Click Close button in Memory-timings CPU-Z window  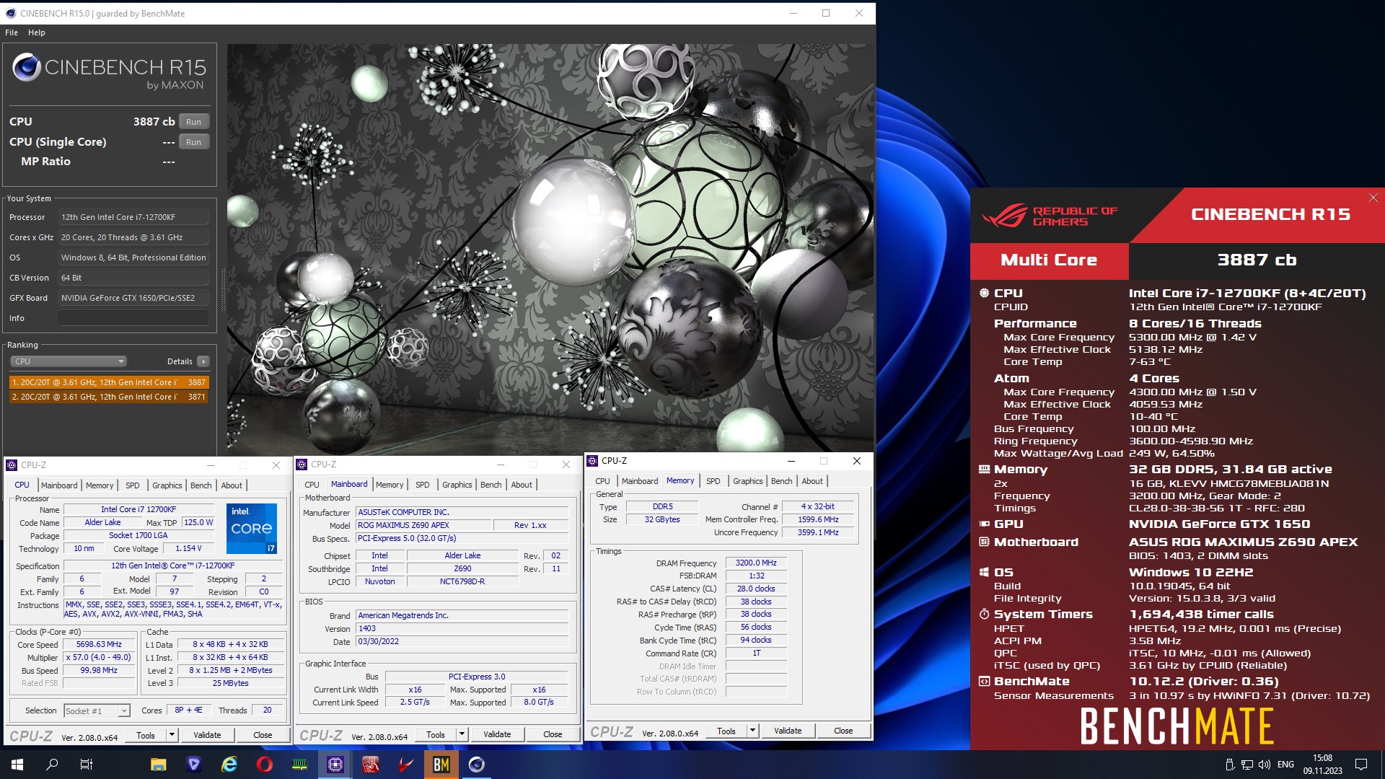(x=843, y=731)
